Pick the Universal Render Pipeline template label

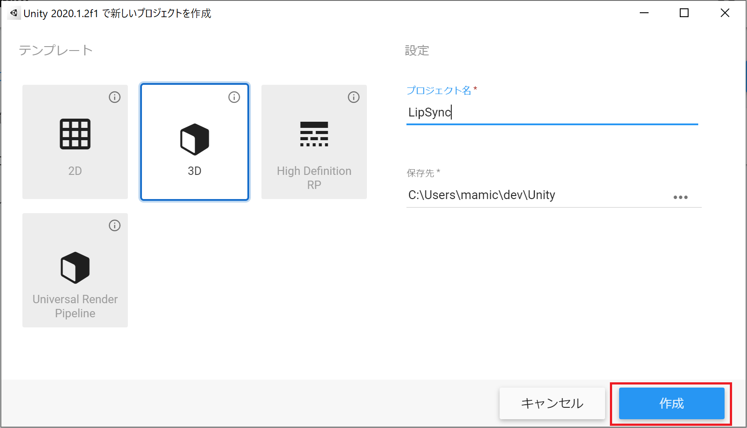tap(75, 306)
